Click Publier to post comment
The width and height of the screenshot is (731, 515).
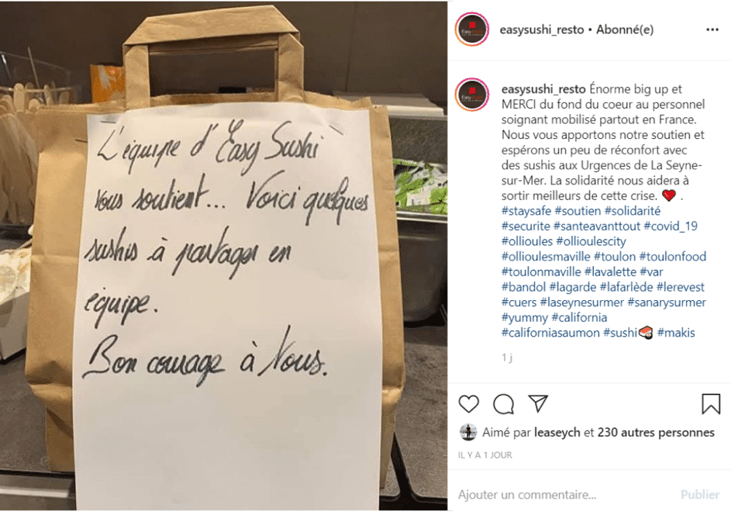coord(700,495)
